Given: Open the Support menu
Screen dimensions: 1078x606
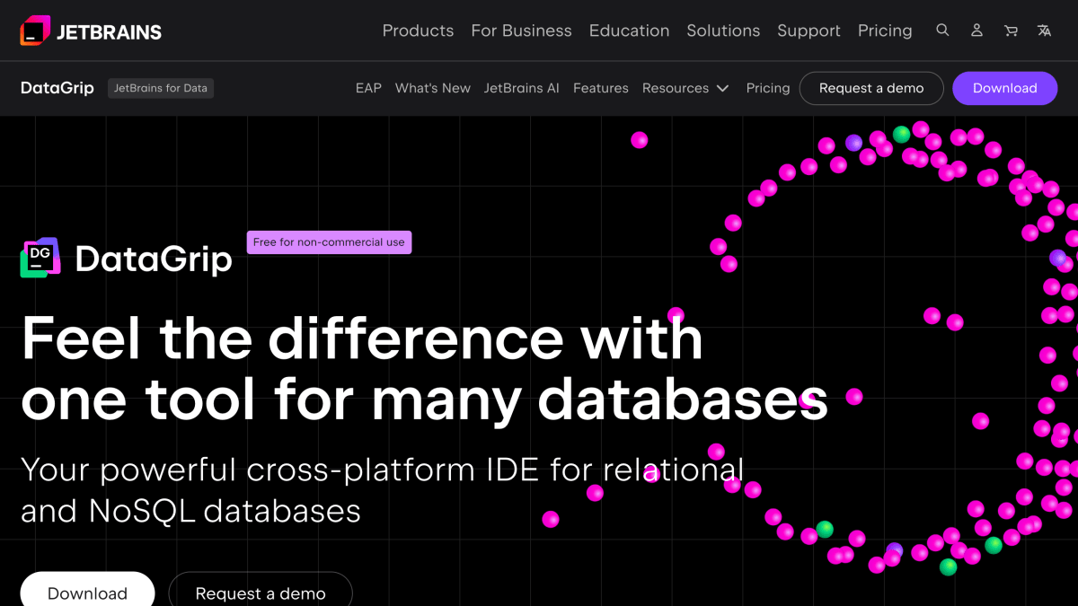Looking at the screenshot, I should (808, 31).
